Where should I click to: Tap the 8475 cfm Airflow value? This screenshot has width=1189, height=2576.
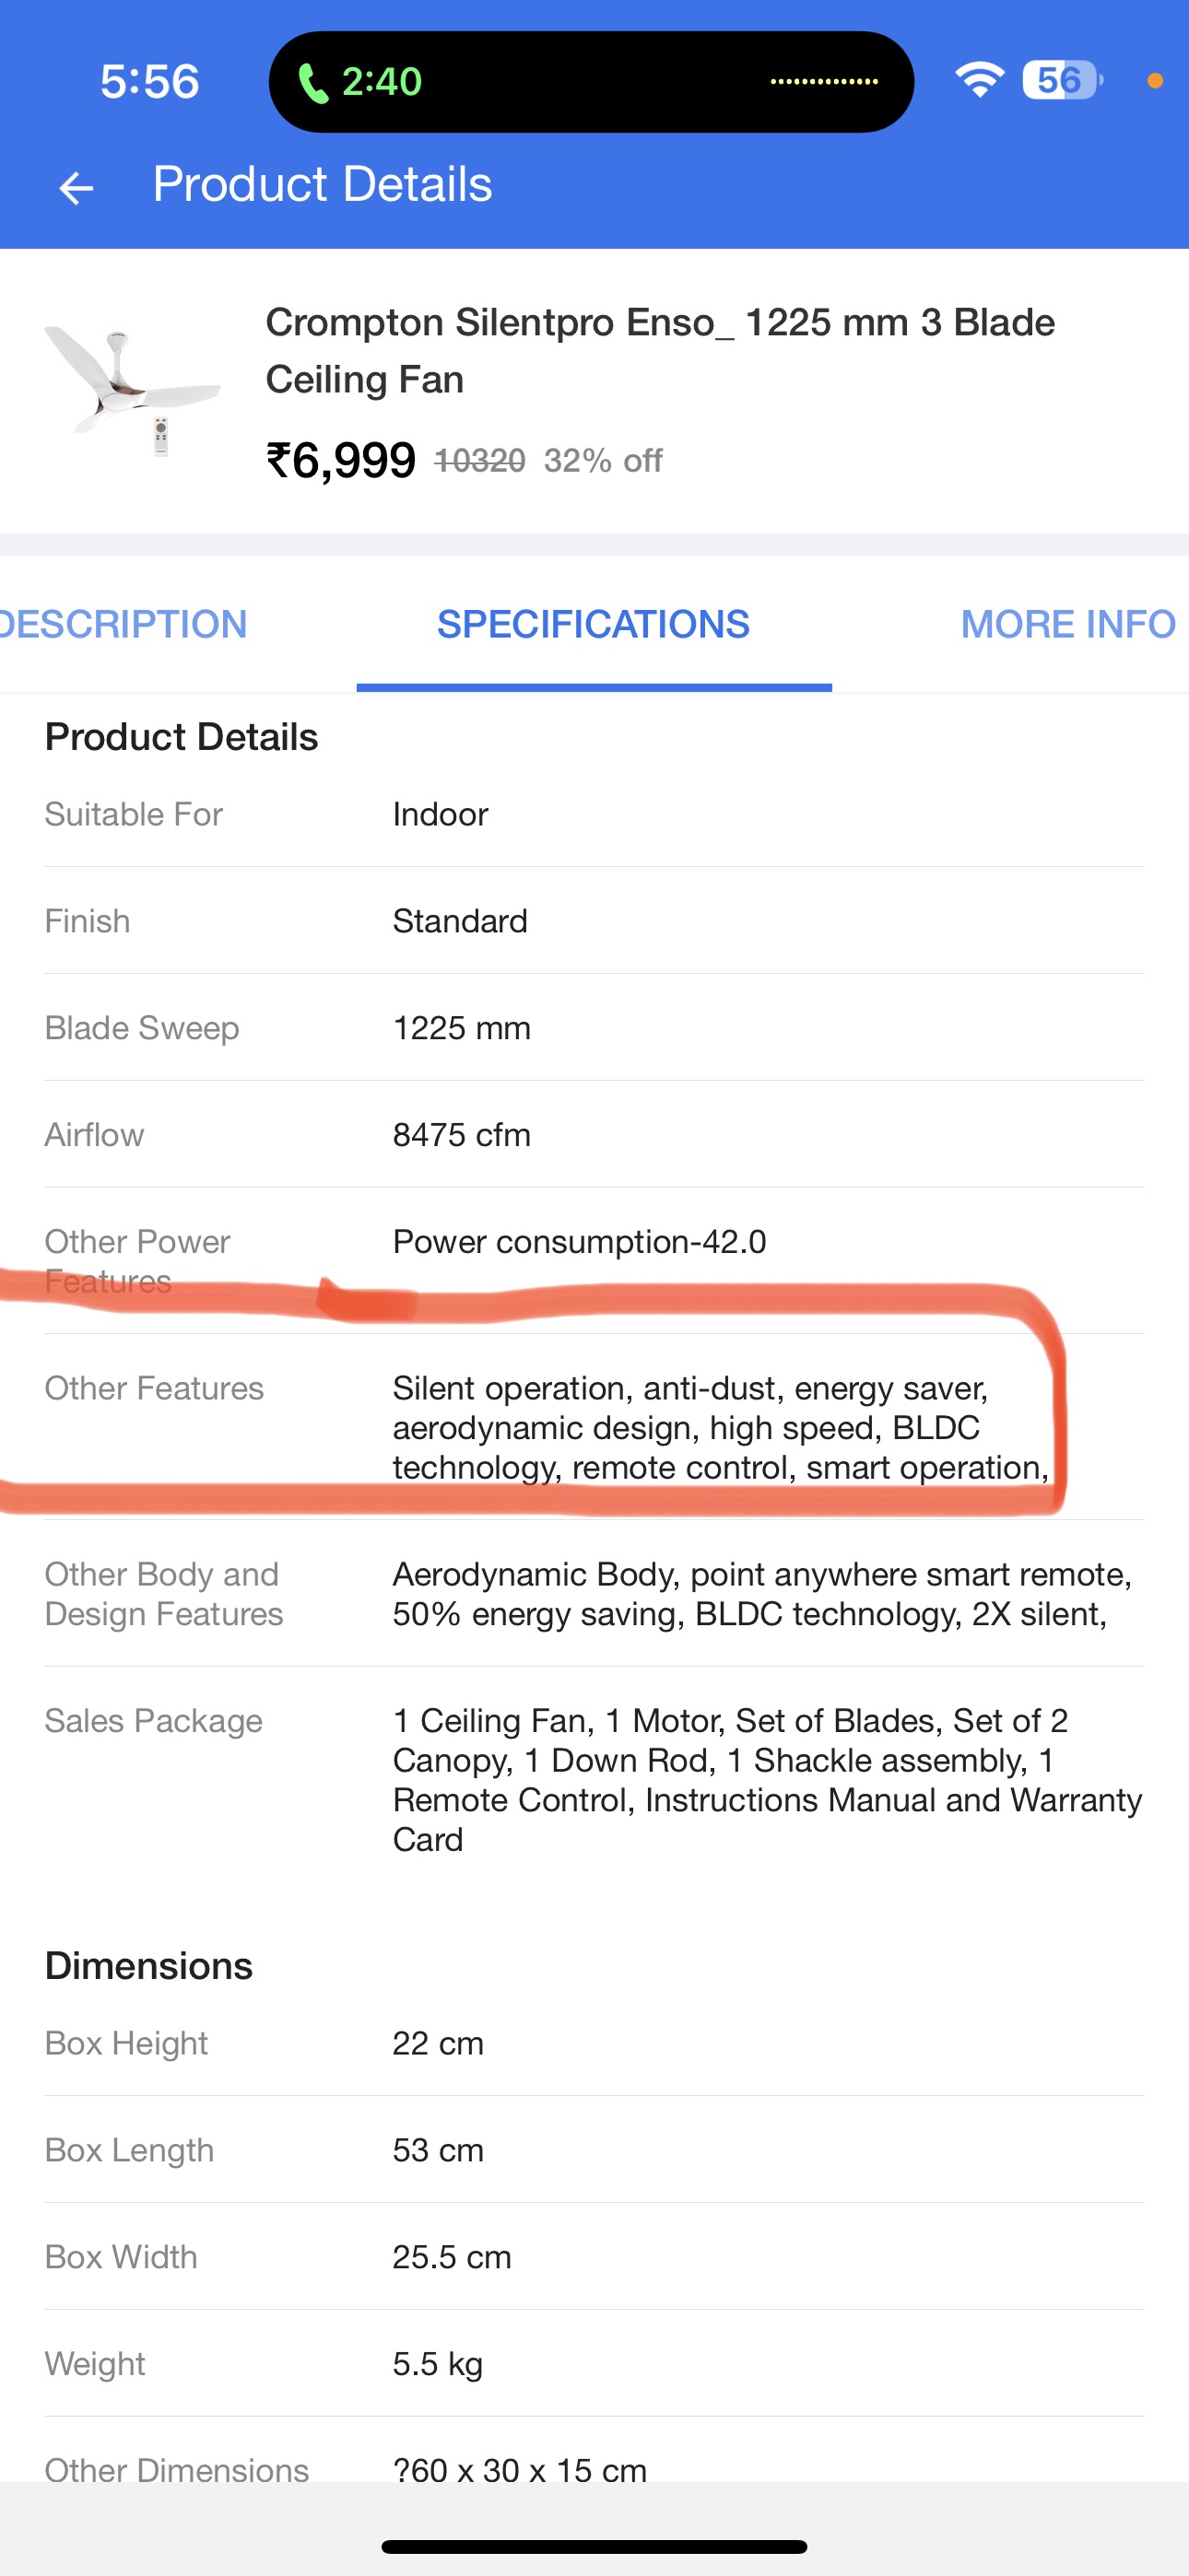[x=462, y=1135]
